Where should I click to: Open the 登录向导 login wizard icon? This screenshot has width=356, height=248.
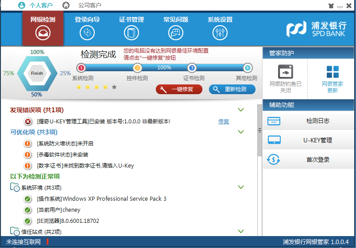tap(87, 32)
